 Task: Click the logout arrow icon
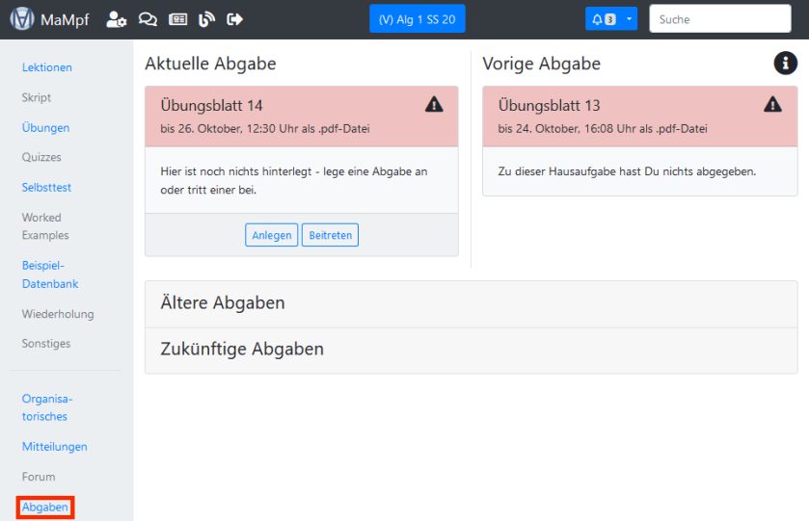point(234,19)
